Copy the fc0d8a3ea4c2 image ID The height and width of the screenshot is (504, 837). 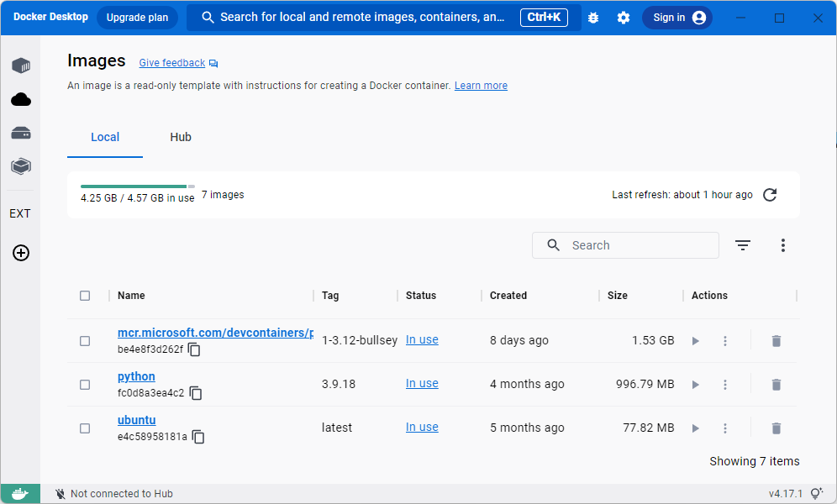[196, 394]
